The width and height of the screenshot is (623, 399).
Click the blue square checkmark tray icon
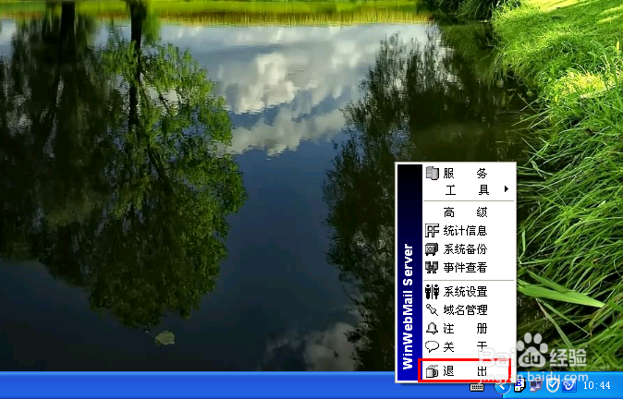coord(569,385)
